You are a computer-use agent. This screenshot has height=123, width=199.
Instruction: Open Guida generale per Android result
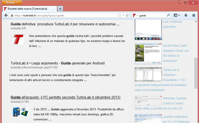pos(57,63)
